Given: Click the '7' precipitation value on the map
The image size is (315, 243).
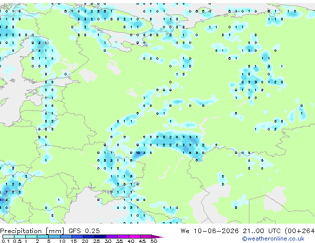Looking at the screenshot, I should click(x=6, y=192).
